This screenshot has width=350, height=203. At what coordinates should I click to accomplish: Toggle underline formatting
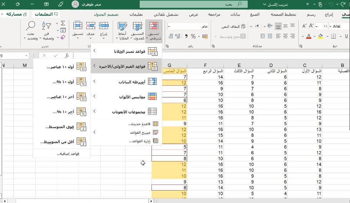pyautogui.click(x=346, y=36)
